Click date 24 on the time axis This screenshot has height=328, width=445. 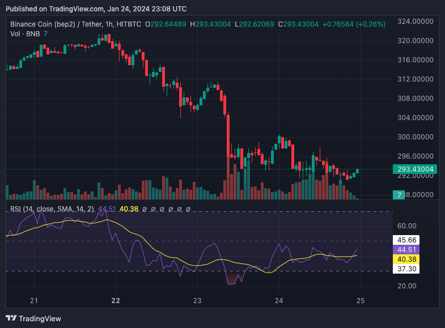(279, 300)
